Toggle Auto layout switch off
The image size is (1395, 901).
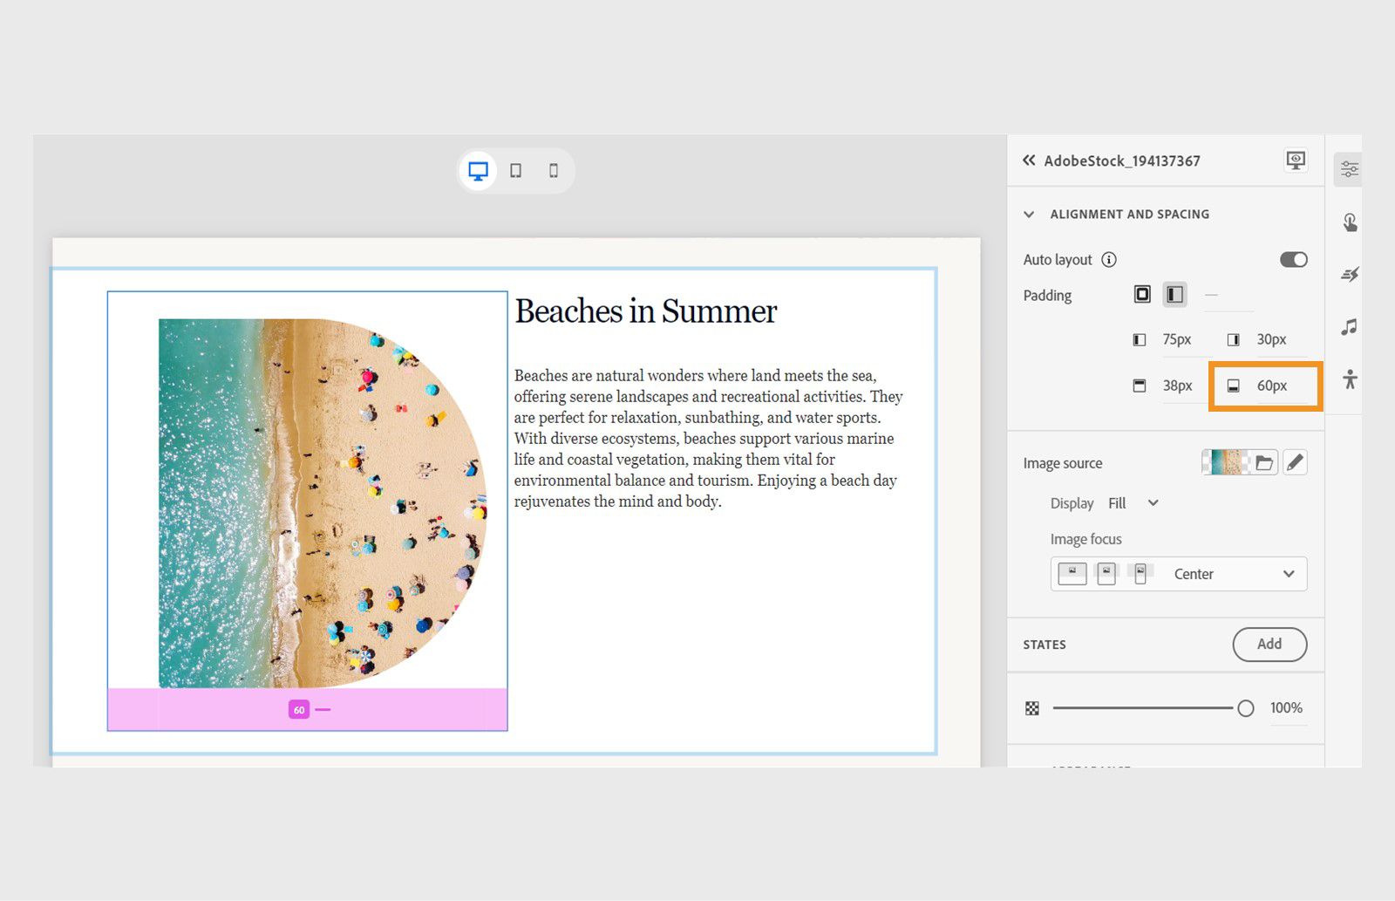click(1294, 260)
